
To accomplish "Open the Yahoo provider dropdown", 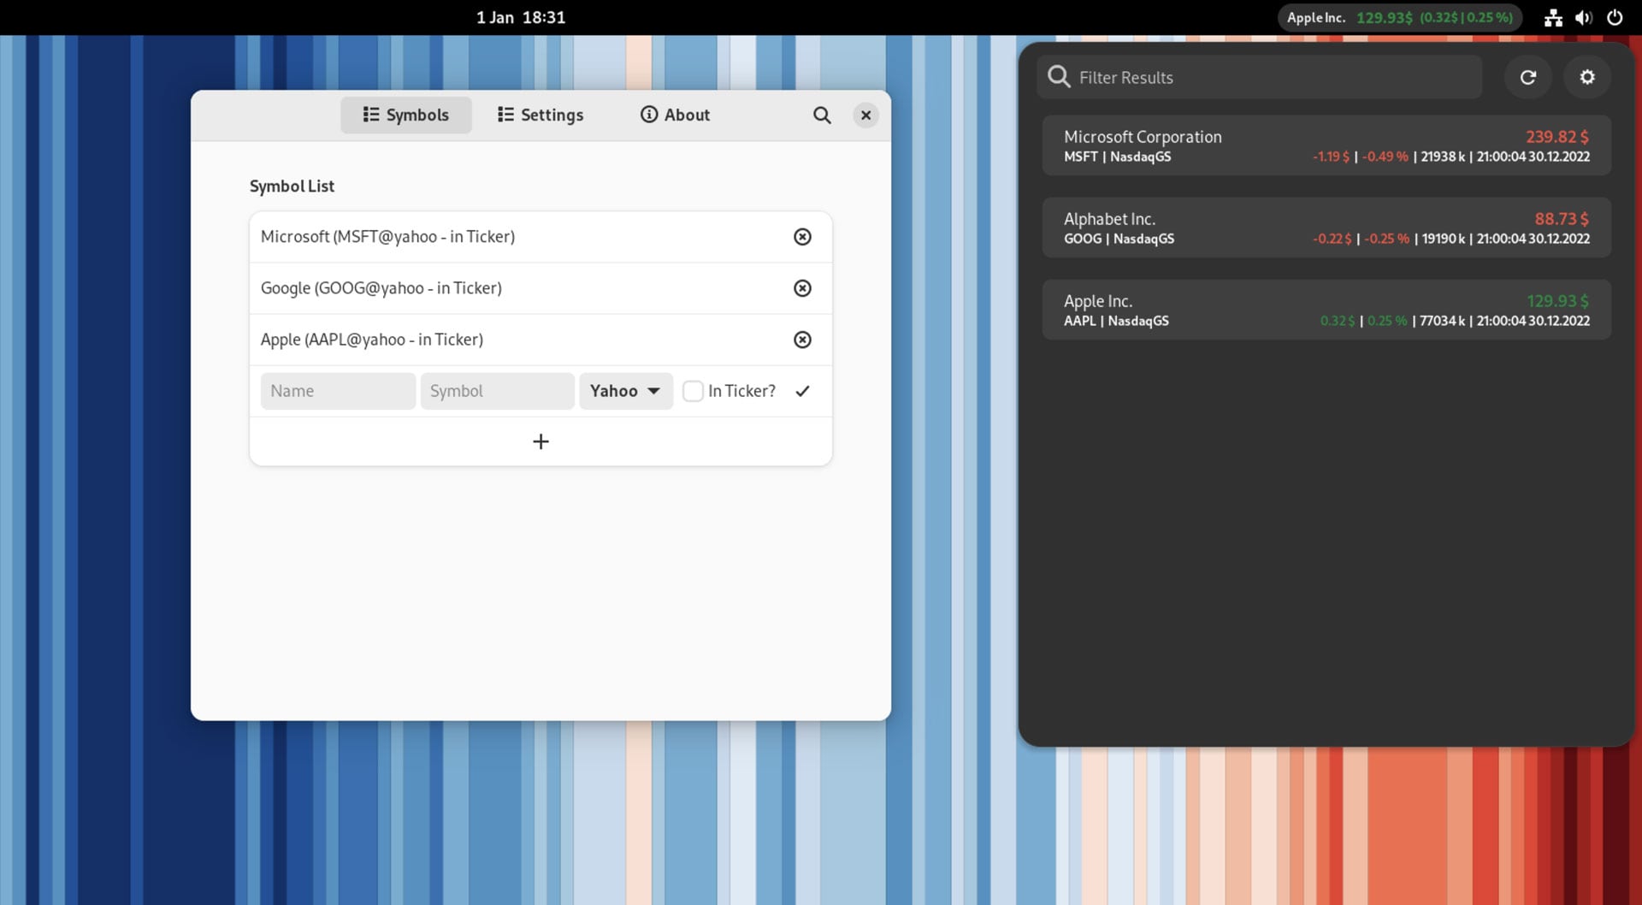I will pos(626,391).
